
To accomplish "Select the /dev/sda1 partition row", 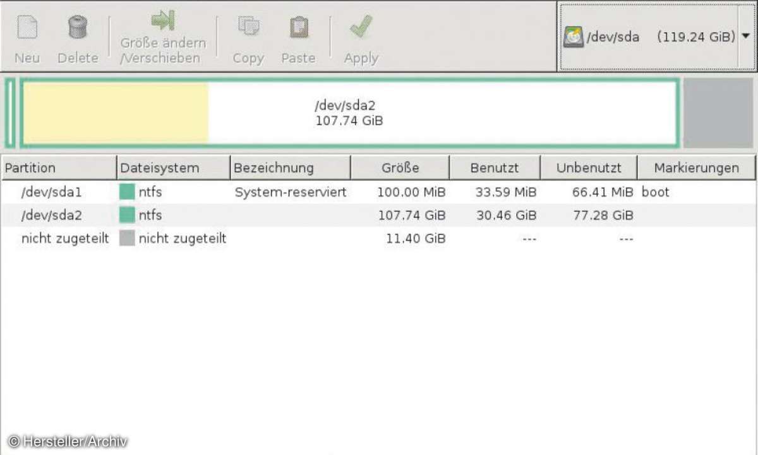I will click(378, 192).
